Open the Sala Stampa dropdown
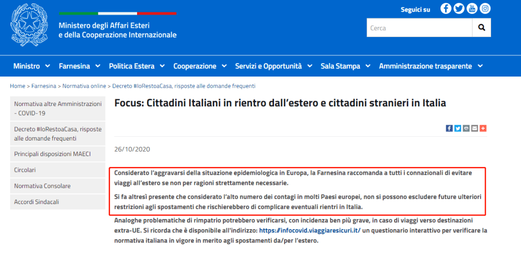521x257 pixels. point(345,66)
